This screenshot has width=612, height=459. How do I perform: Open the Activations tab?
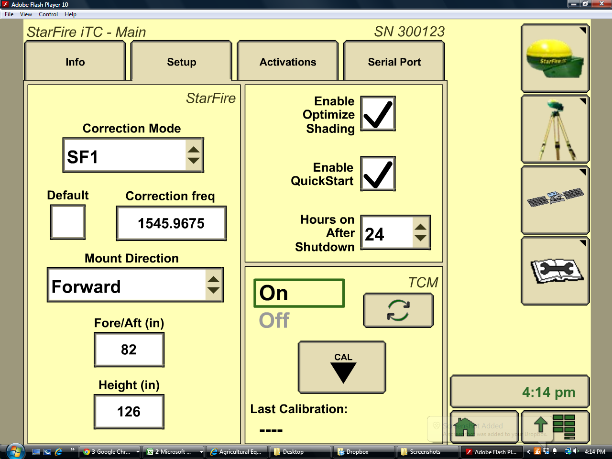point(288,62)
